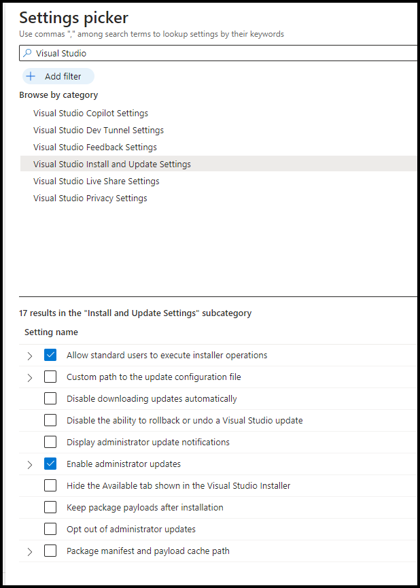
Task: Expand Package manifest and payload cache path
Action: pyautogui.click(x=30, y=551)
